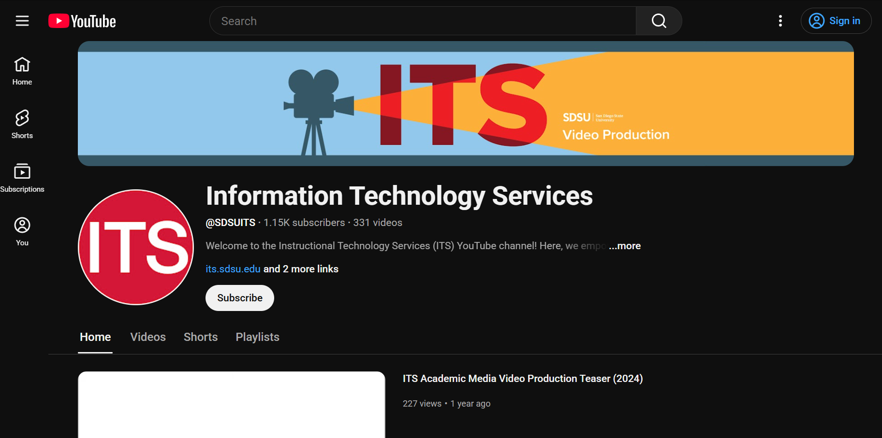Expand channel description with ...more

click(x=625, y=246)
